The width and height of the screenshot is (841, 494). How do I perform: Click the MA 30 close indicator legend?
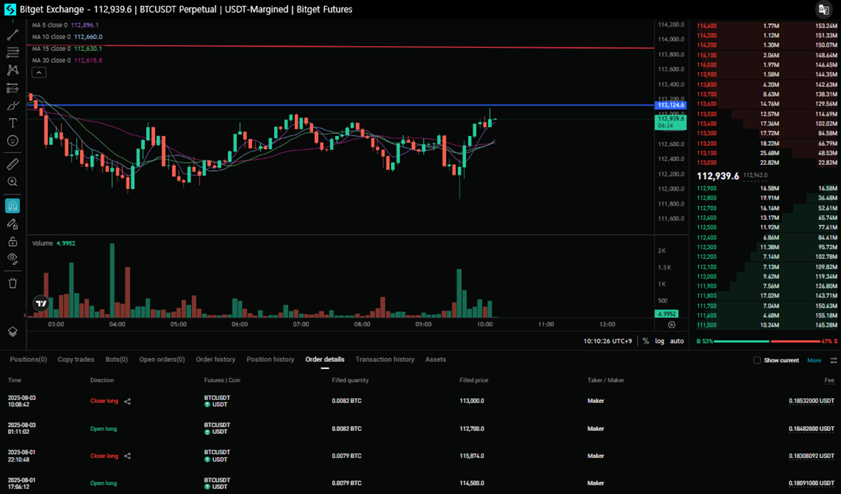click(x=67, y=60)
